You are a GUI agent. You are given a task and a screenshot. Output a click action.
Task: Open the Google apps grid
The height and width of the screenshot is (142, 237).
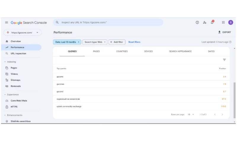(x=223, y=22)
